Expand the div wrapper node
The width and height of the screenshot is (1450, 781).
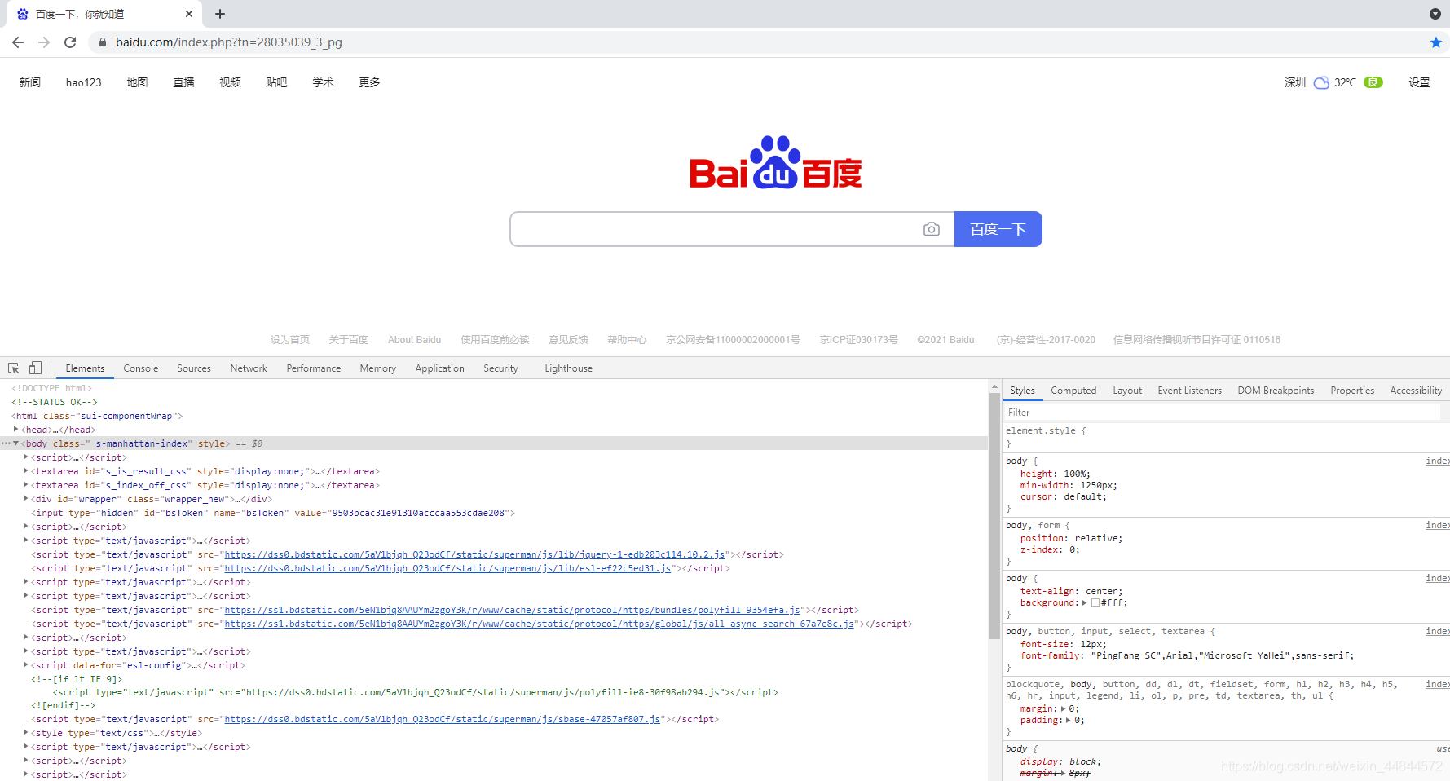click(x=26, y=499)
